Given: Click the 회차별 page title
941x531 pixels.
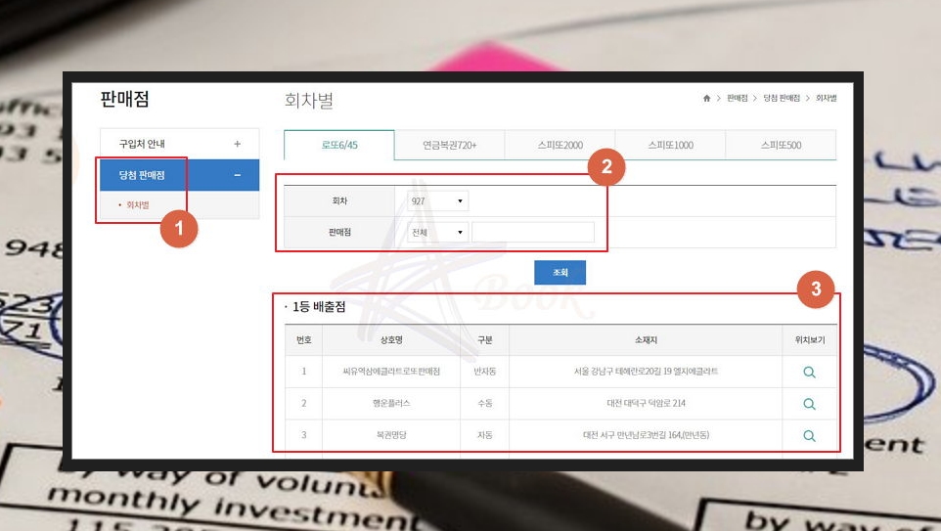Looking at the screenshot, I should 308,100.
